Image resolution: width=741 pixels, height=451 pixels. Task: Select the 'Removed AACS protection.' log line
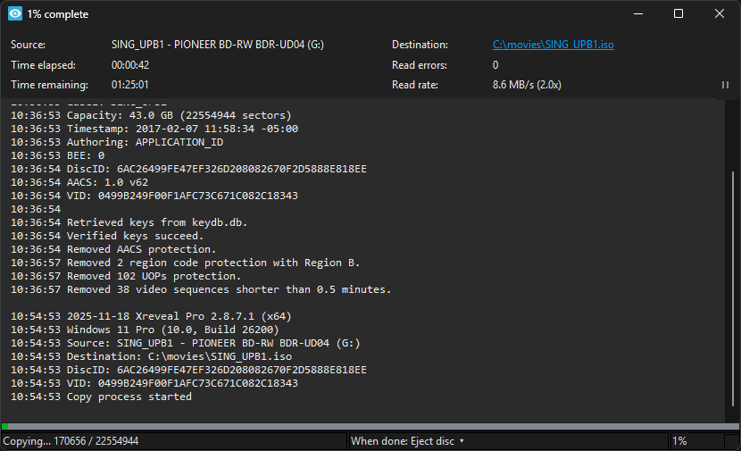point(141,249)
